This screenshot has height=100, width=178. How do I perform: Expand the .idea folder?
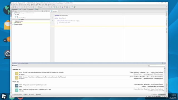pyautogui.click(x=14, y=15)
